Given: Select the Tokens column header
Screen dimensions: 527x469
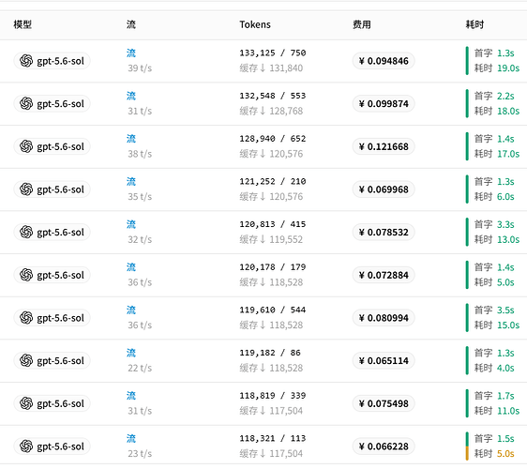Looking at the screenshot, I should pos(255,24).
